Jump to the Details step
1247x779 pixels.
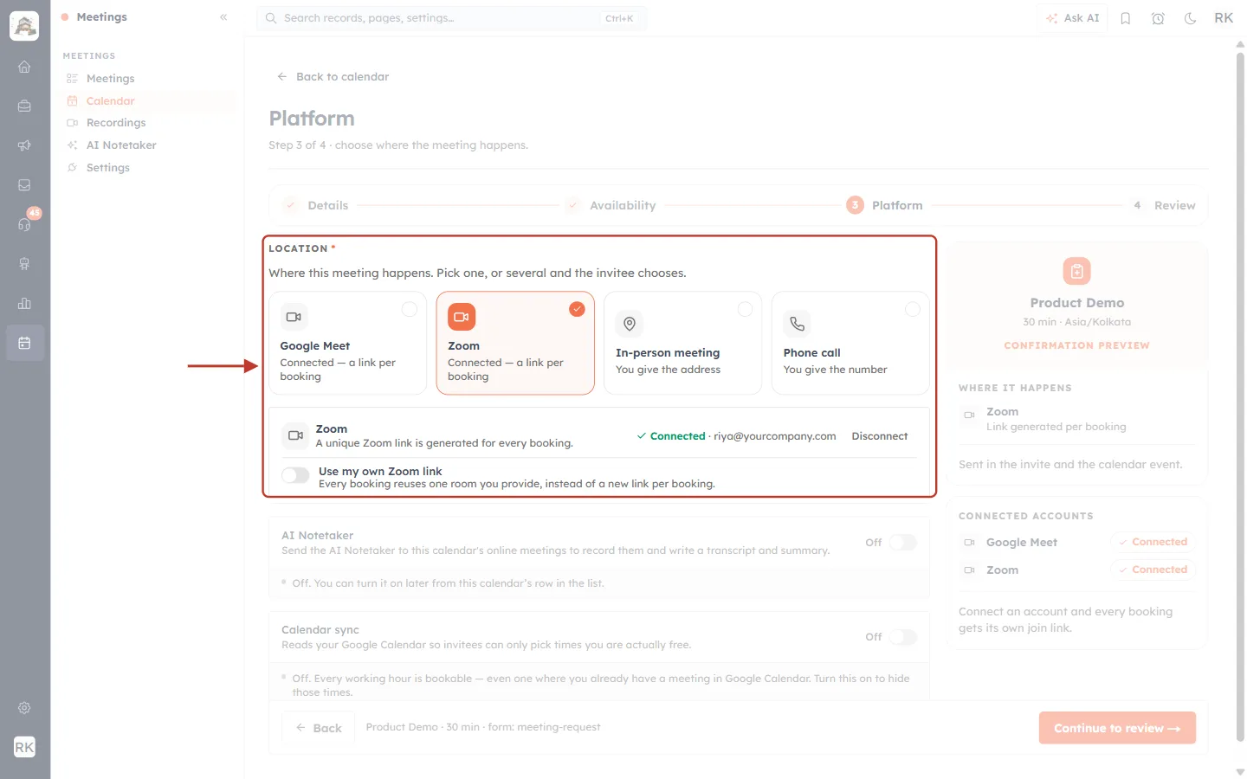(317, 206)
